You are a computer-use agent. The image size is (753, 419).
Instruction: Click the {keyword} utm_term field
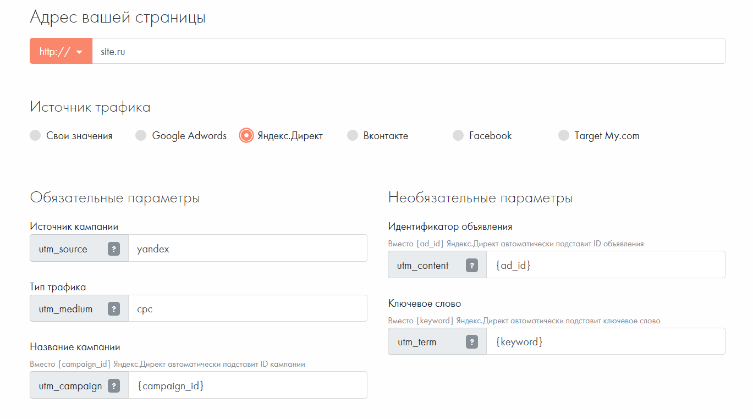606,341
